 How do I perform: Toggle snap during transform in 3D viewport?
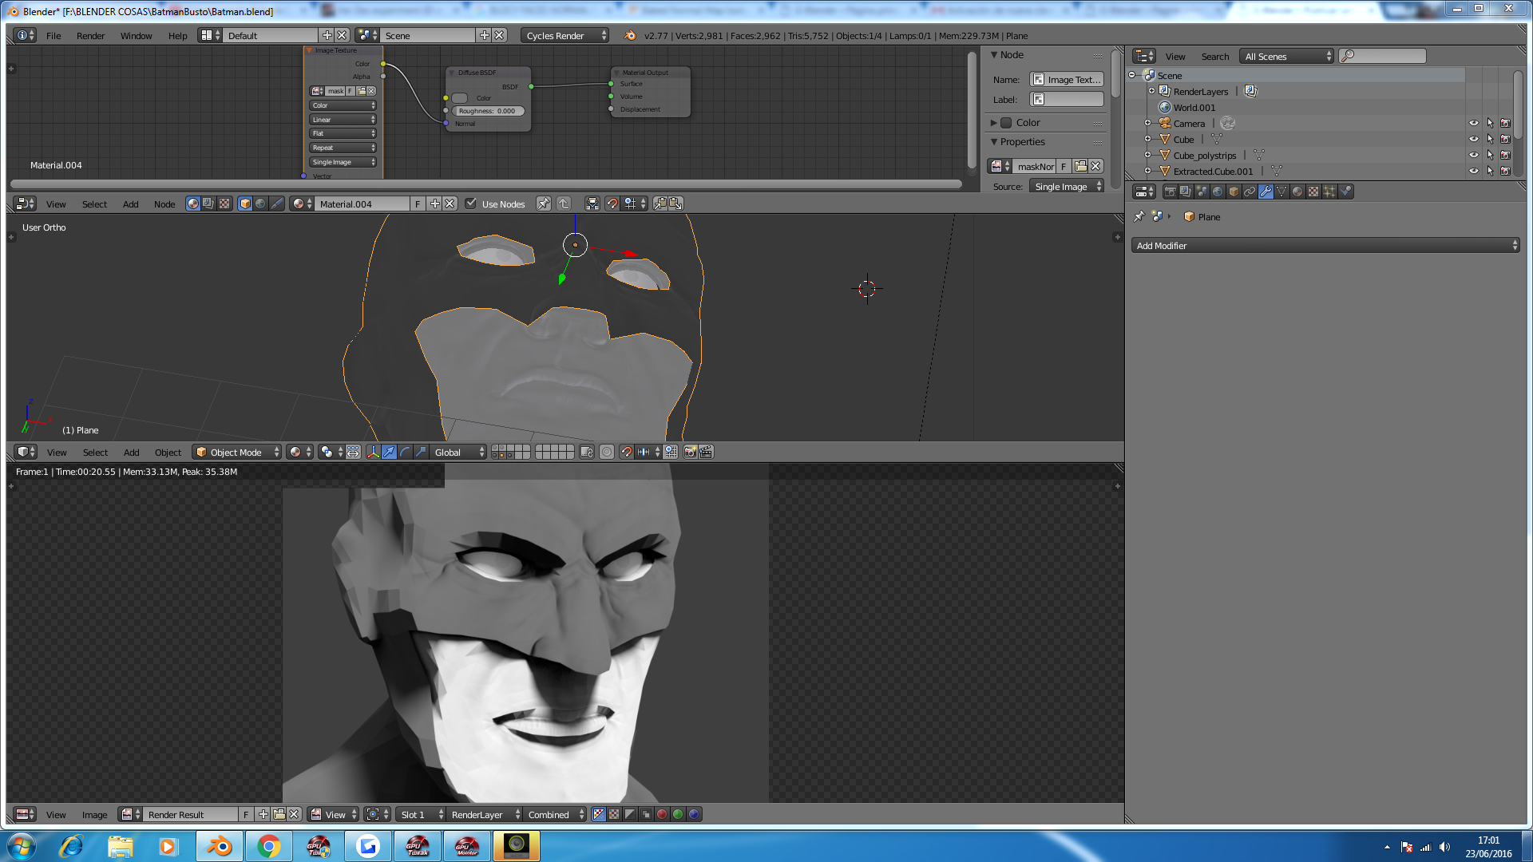627,452
